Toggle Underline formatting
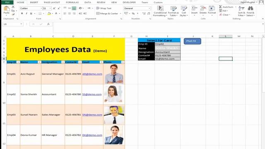Image resolution: width=265 pixels, height=149 pixels. click(31, 14)
